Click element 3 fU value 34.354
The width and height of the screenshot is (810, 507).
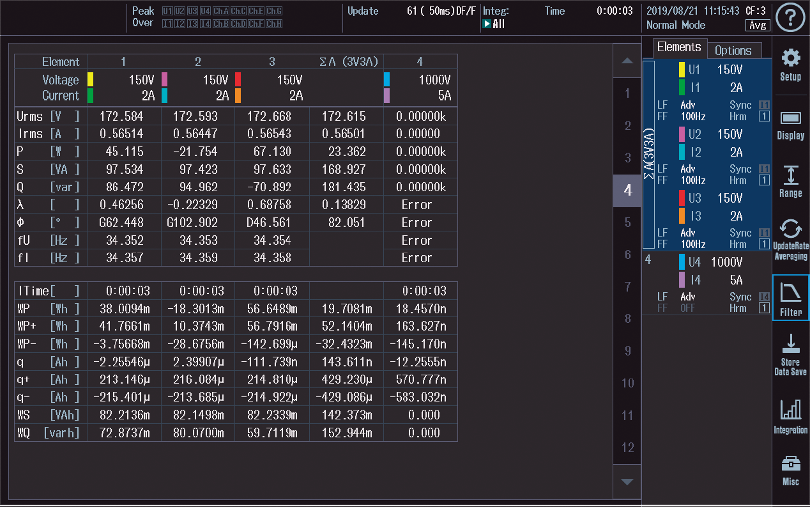[272, 240]
